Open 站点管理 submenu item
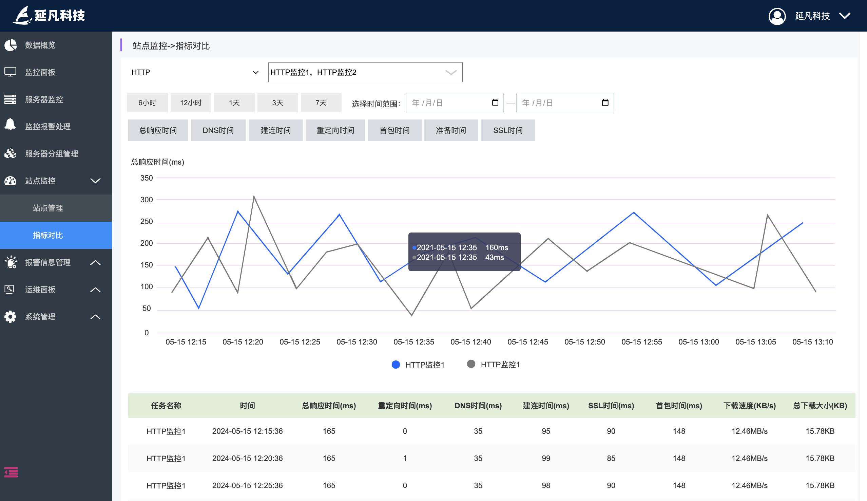 coord(48,208)
